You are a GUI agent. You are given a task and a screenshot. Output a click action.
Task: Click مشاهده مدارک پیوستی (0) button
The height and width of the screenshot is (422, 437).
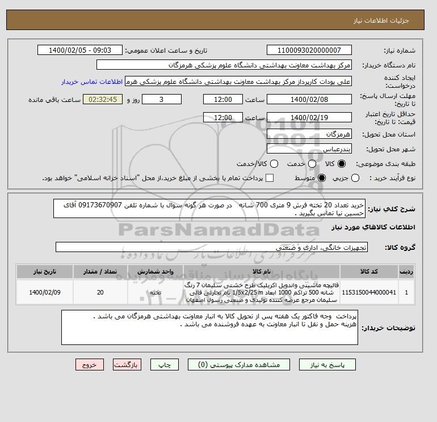pyautogui.click(x=239, y=365)
